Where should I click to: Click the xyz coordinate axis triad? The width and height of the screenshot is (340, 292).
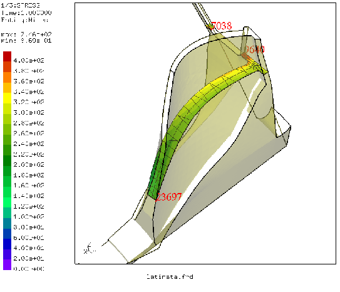[x=89, y=248]
